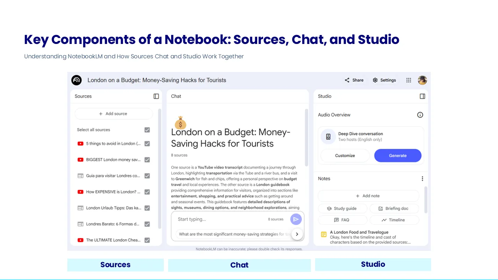The width and height of the screenshot is (498, 280).
Task: Click the Generate audio button
Action: pyautogui.click(x=398, y=156)
